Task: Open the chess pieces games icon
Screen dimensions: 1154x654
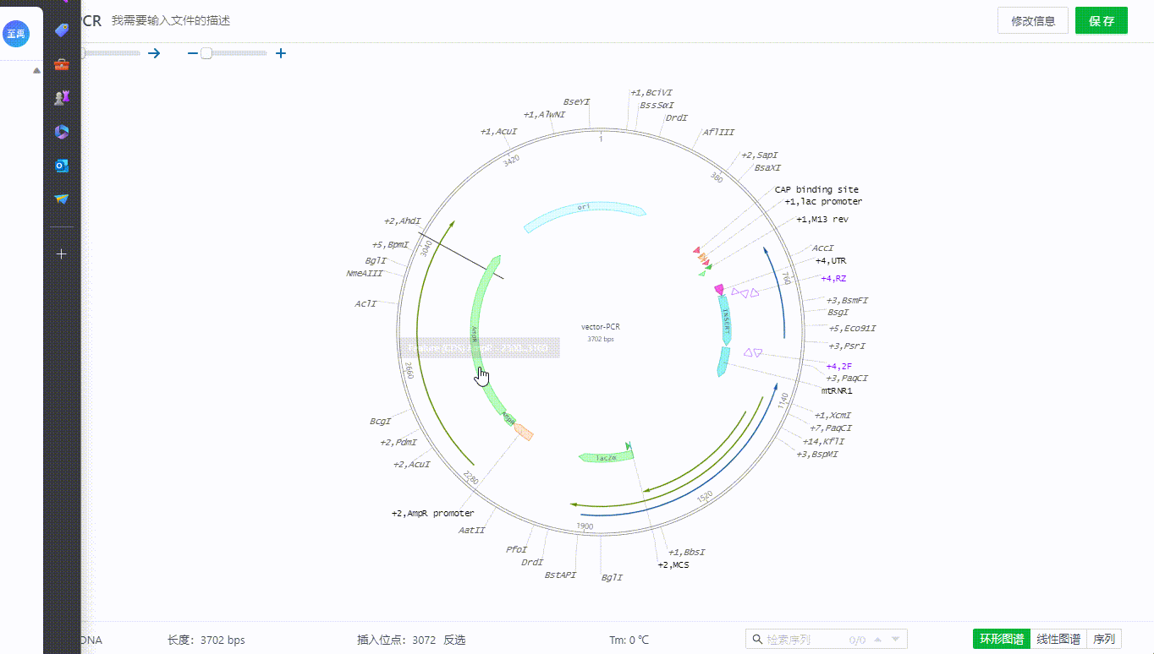Action: (x=62, y=98)
